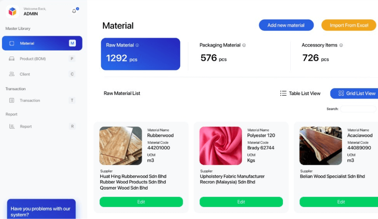378x219 pixels.
Task: Click the Client people icon
Action: [x=12, y=74]
